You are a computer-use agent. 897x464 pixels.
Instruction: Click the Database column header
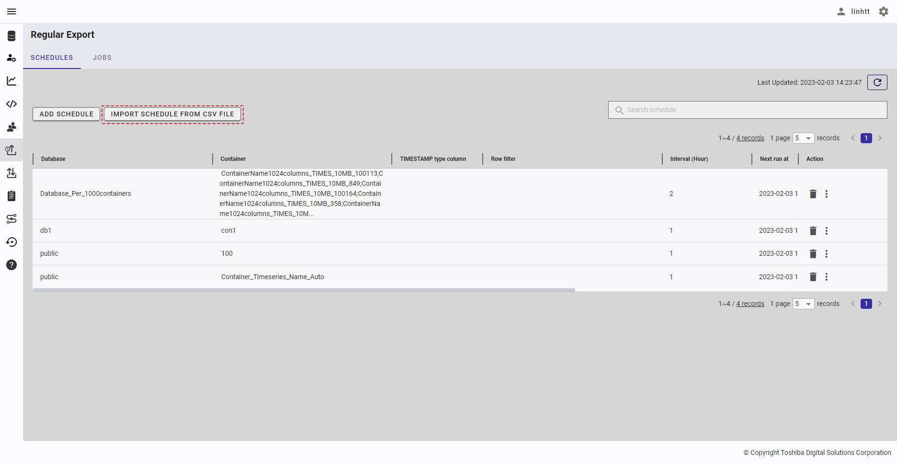[53, 159]
